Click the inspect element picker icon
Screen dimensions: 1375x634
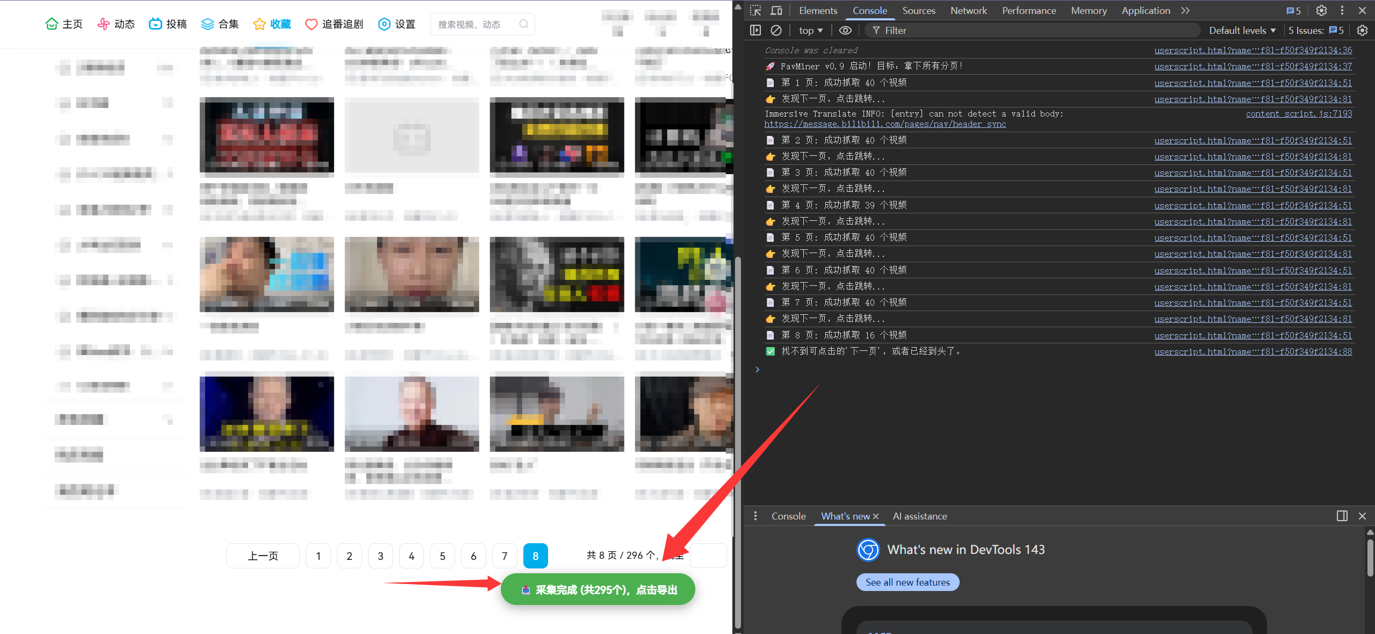click(755, 11)
